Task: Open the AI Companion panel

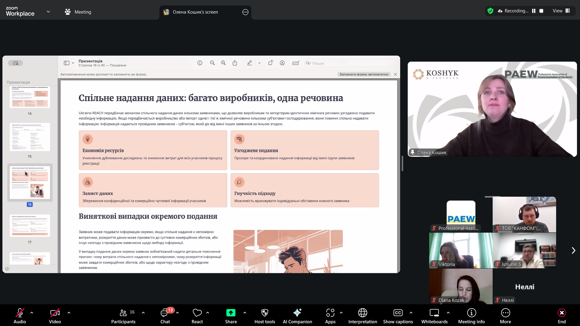Action: [297, 316]
